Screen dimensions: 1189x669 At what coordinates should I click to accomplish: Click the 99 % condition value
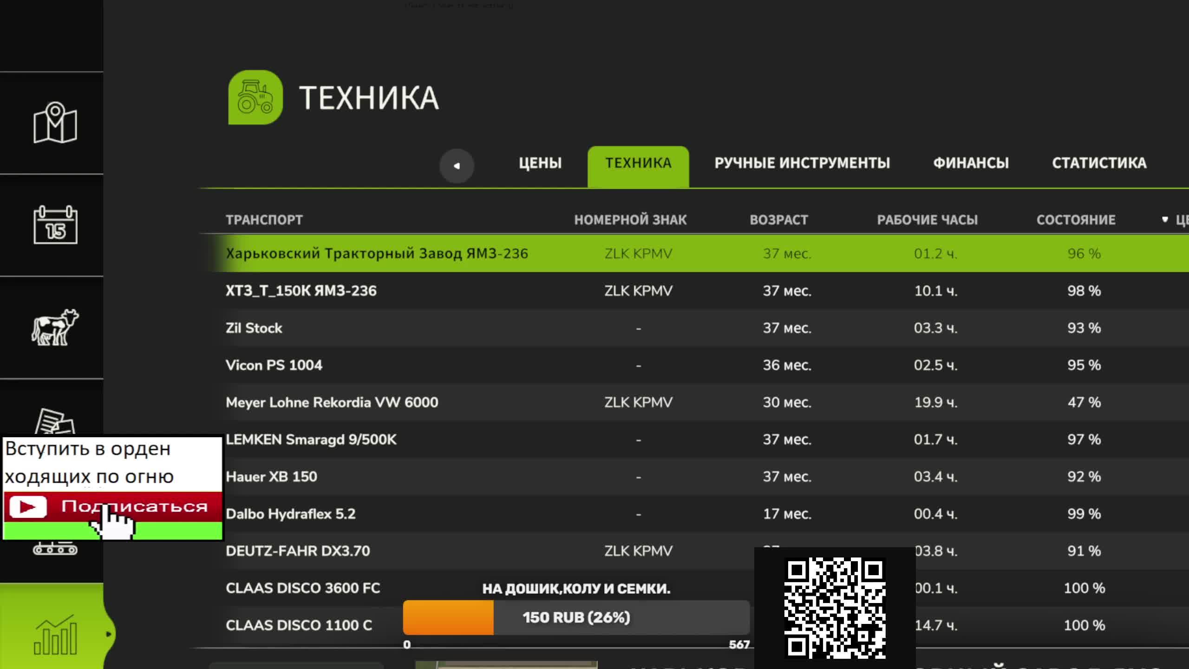click(x=1084, y=513)
